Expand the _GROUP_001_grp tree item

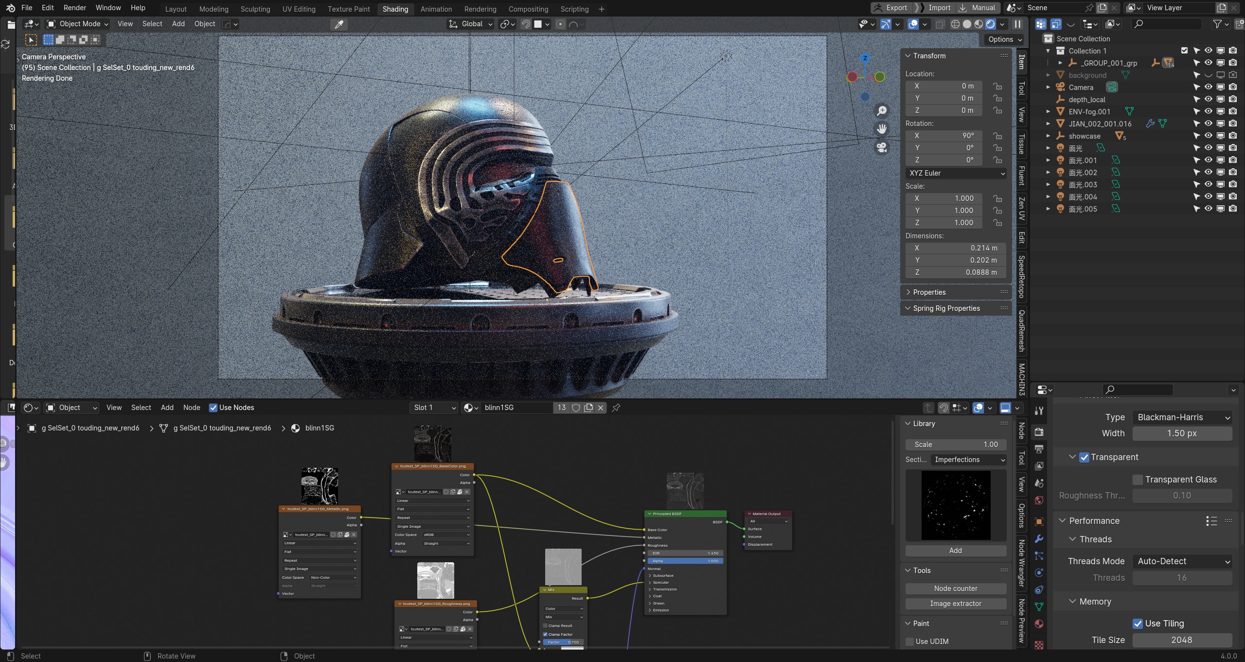click(1060, 63)
